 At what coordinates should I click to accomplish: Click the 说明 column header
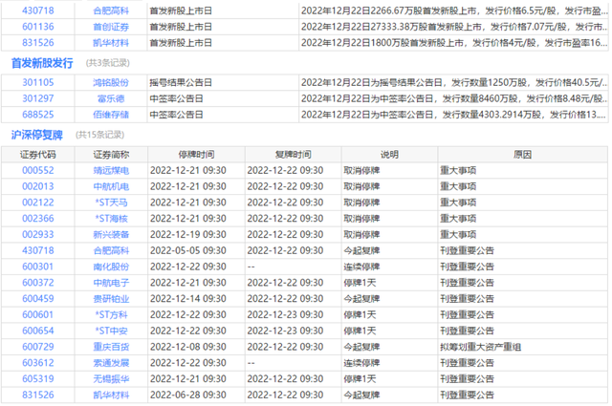pyautogui.click(x=389, y=155)
